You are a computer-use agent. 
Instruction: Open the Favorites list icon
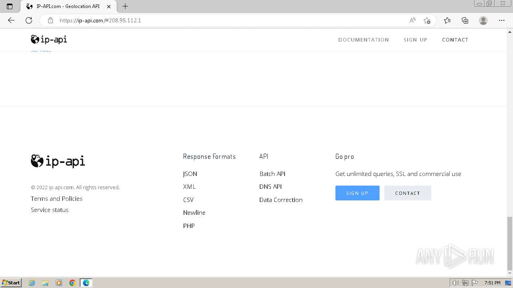(447, 20)
